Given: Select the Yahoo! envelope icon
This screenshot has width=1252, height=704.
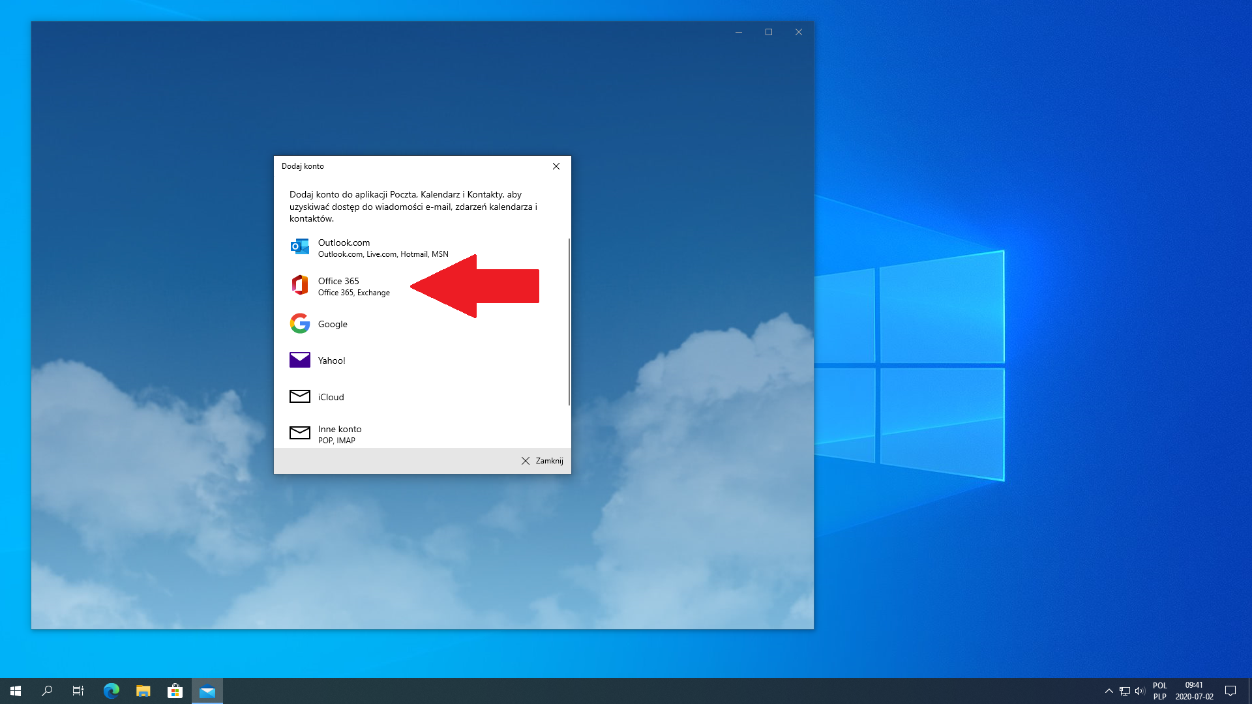Looking at the screenshot, I should click(x=300, y=360).
